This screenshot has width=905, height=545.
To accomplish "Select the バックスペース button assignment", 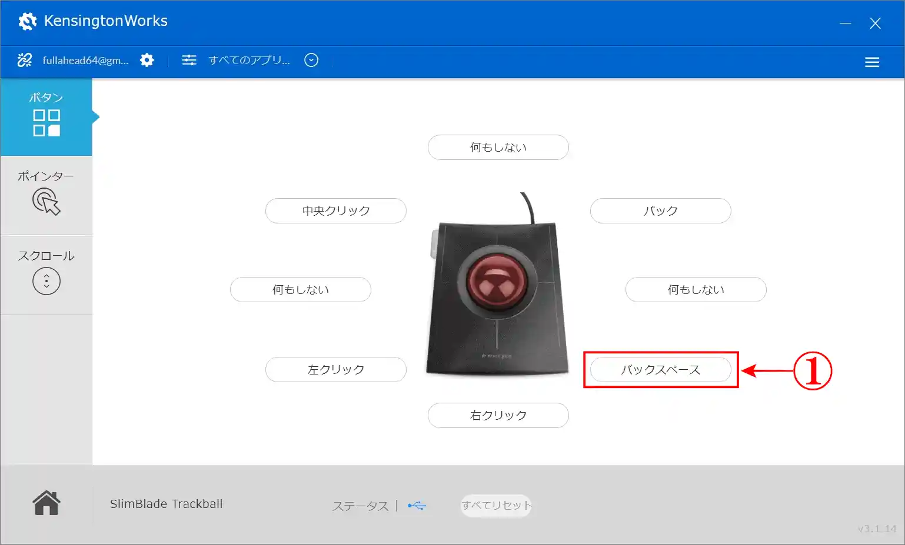I will click(661, 370).
